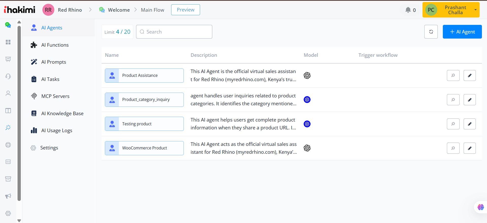Open the presentation chart icon in left rail

pos(8,59)
